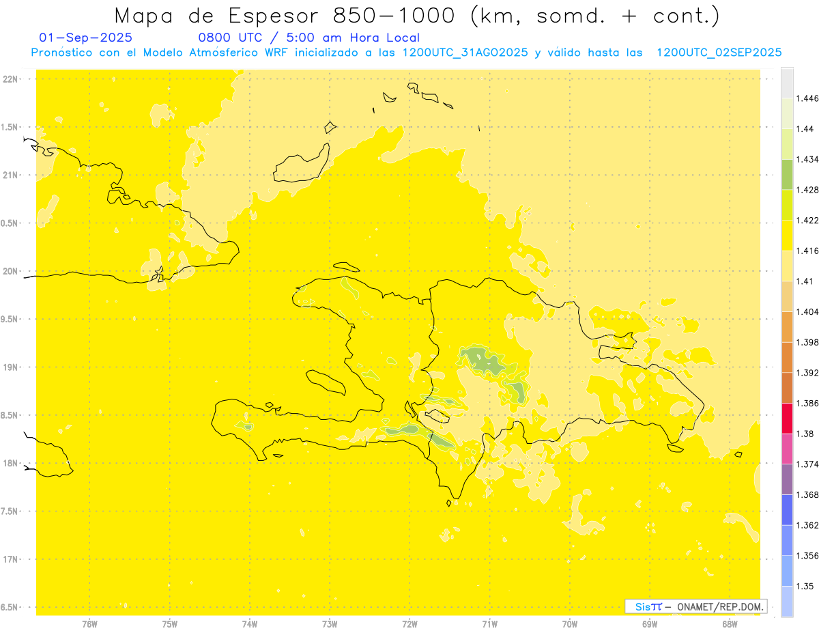Click the latitude axis label 6.5N
The height and width of the screenshot is (633, 819).
pyautogui.click(x=10, y=608)
